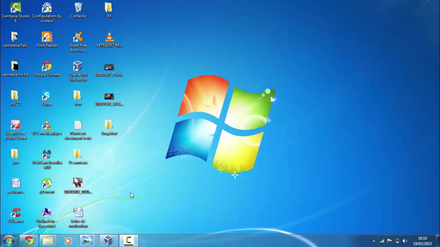Switch to Camtasia taskbar button
440x247 pixels.
point(129,241)
